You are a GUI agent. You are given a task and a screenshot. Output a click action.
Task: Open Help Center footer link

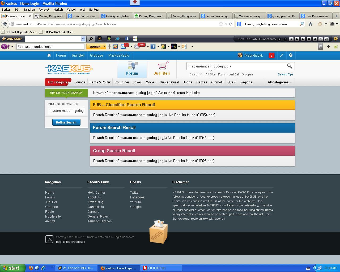pyautogui.click(x=96, y=193)
